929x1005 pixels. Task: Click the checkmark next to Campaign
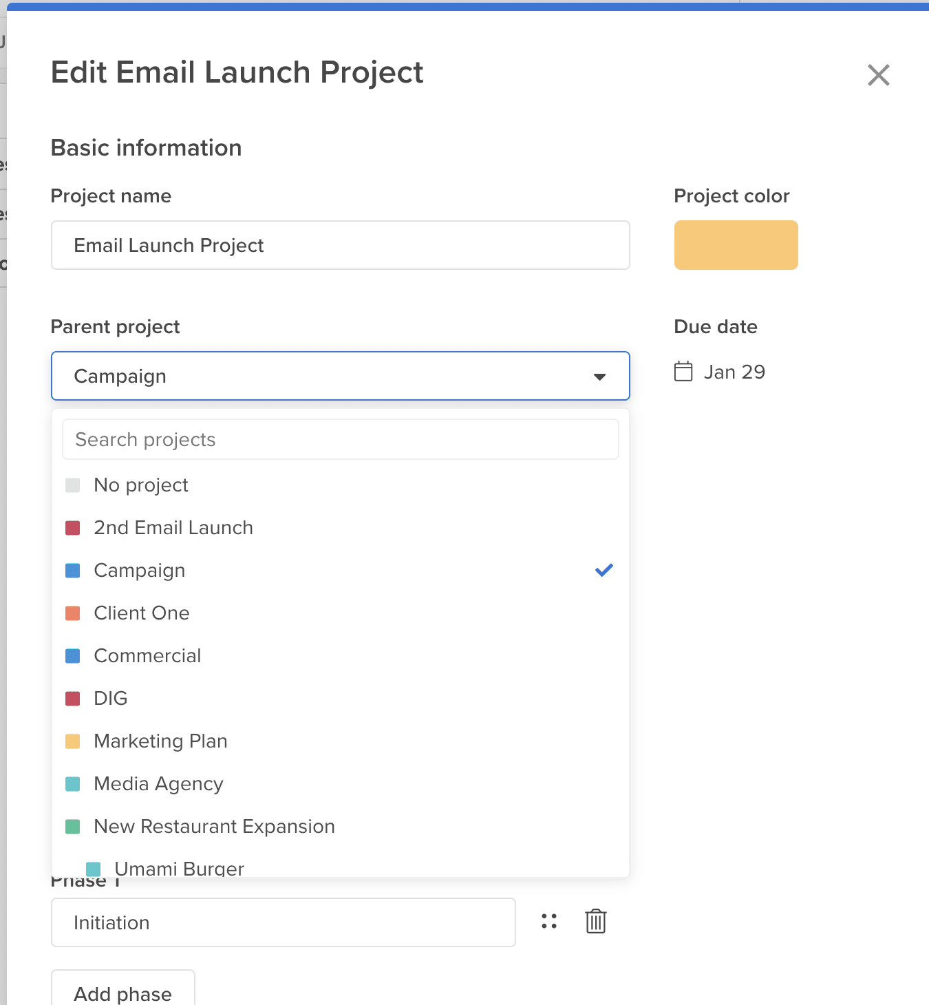point(604,569)
